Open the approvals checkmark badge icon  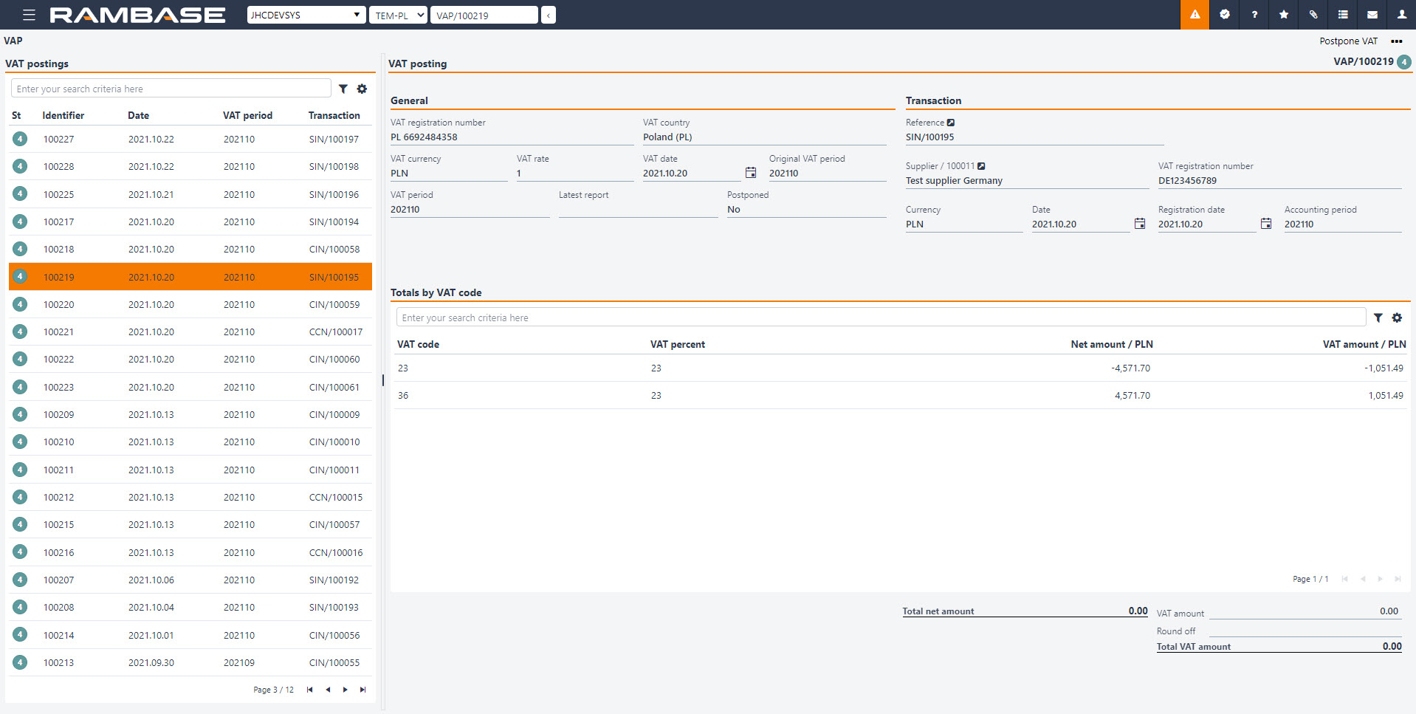[x=1225, y=15]
